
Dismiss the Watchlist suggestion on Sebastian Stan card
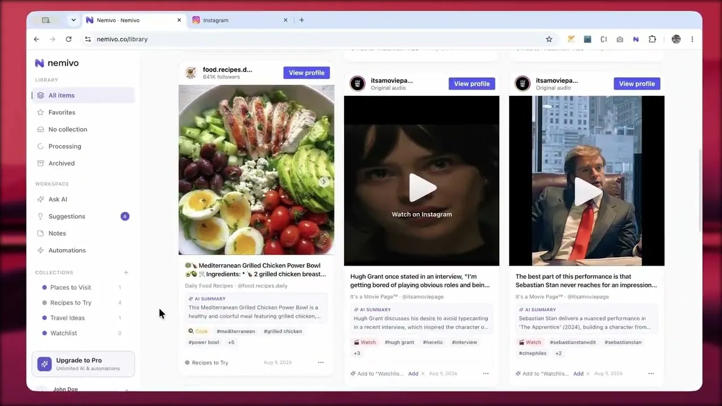tap(588, 373)
